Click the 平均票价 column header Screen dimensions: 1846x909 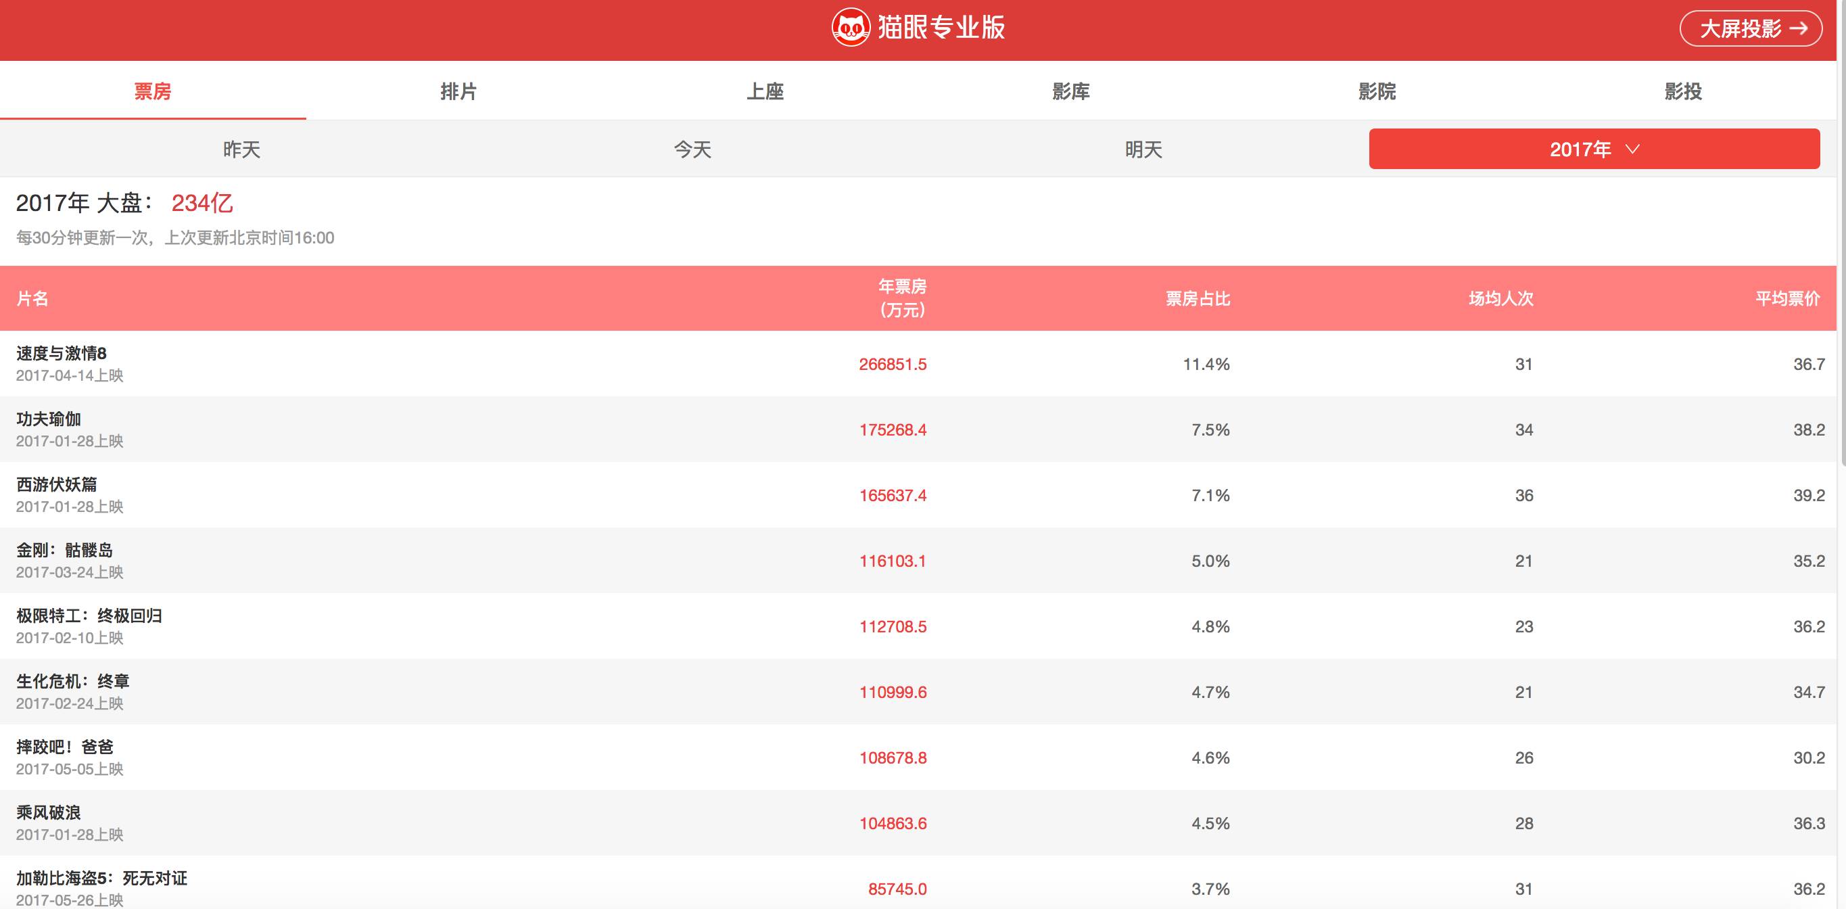pos(1787,298)
